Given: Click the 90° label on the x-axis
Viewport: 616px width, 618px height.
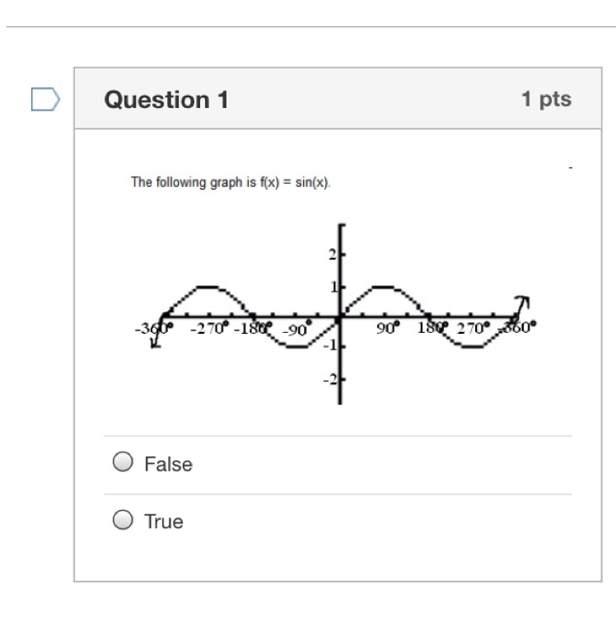Looking at the screenshot, I should [x=388, y=327].
